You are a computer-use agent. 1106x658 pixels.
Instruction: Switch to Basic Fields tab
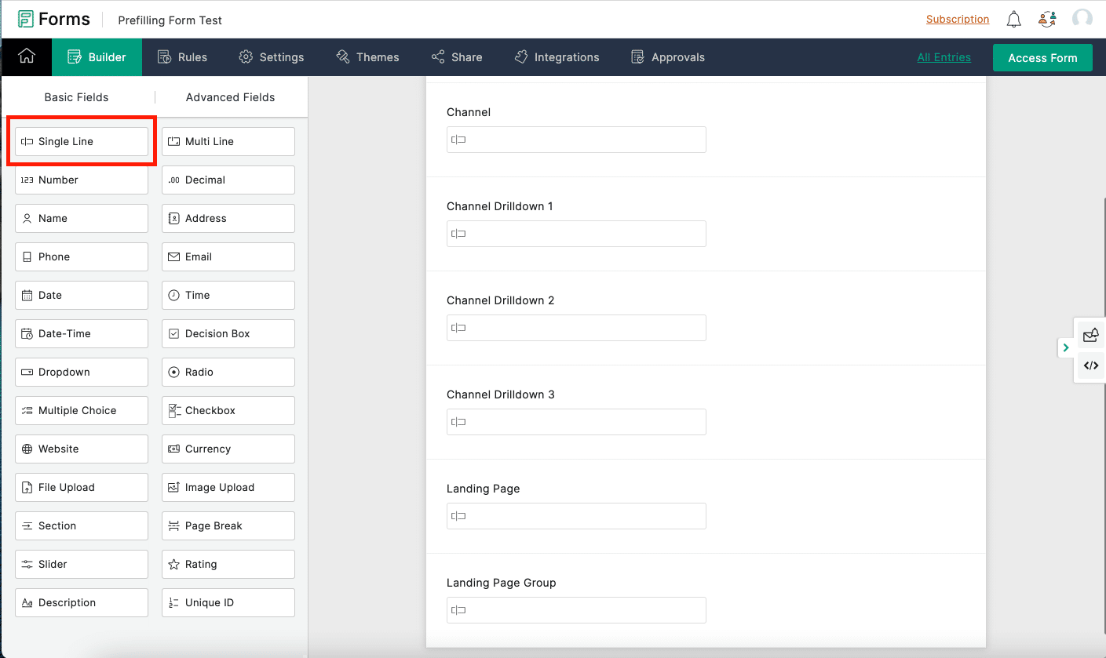[x=76, y=97]
